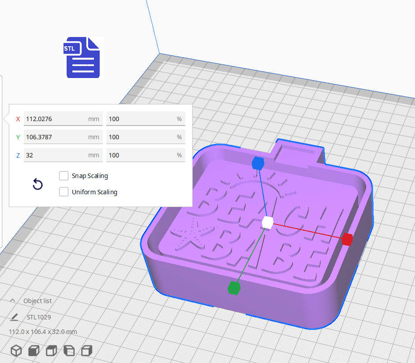Enable Snap Scaling
The width and height of the screenshot is (415, 363).
point(64,175)
